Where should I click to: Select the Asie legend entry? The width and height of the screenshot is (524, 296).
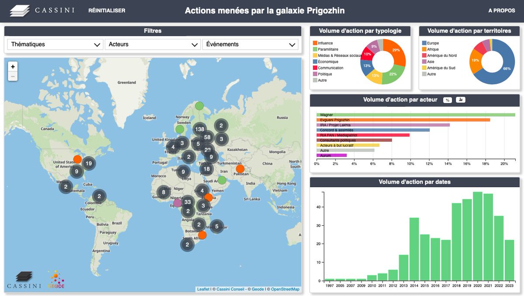point(428,62)
